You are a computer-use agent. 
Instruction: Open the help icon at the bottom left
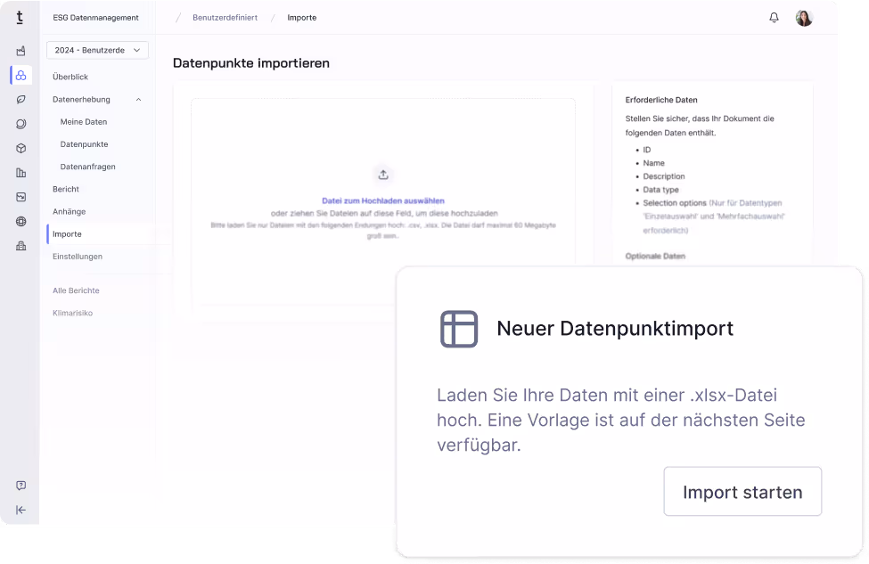coord(20,485)
